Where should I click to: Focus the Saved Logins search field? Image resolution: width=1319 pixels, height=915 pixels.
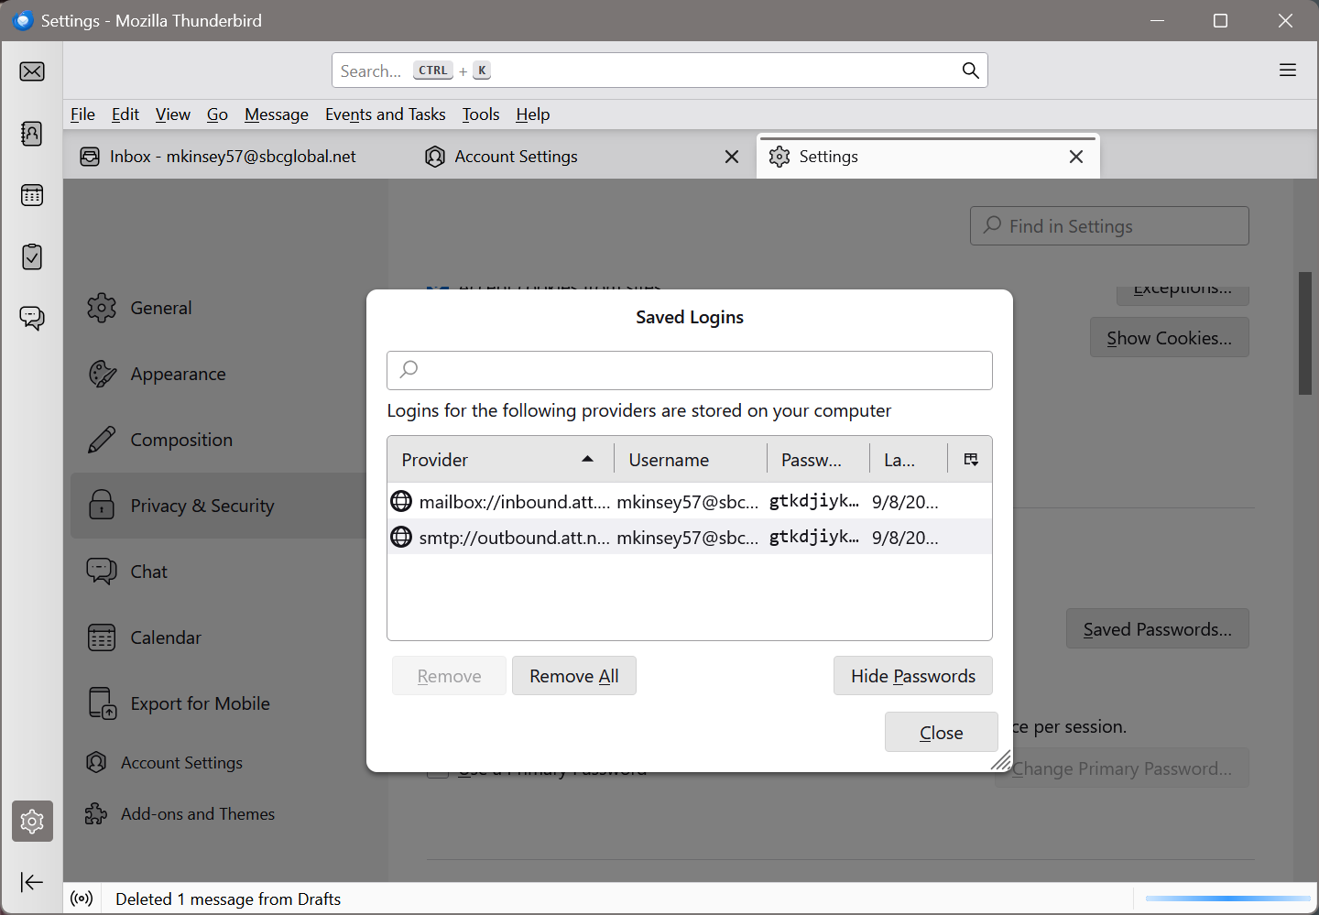pyautogui.click(x=690, y=370)
